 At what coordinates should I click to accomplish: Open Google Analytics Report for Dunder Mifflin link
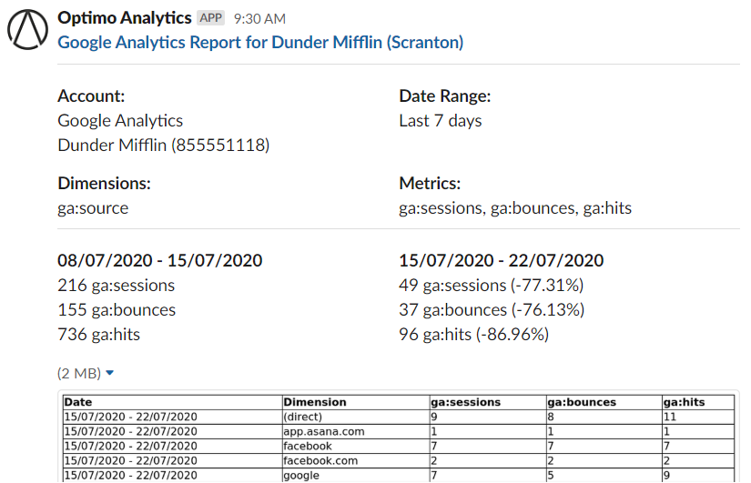pos(260,42)
